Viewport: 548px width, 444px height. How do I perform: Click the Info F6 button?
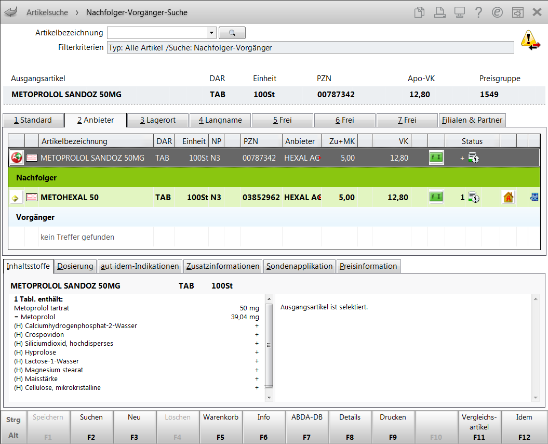263,427
